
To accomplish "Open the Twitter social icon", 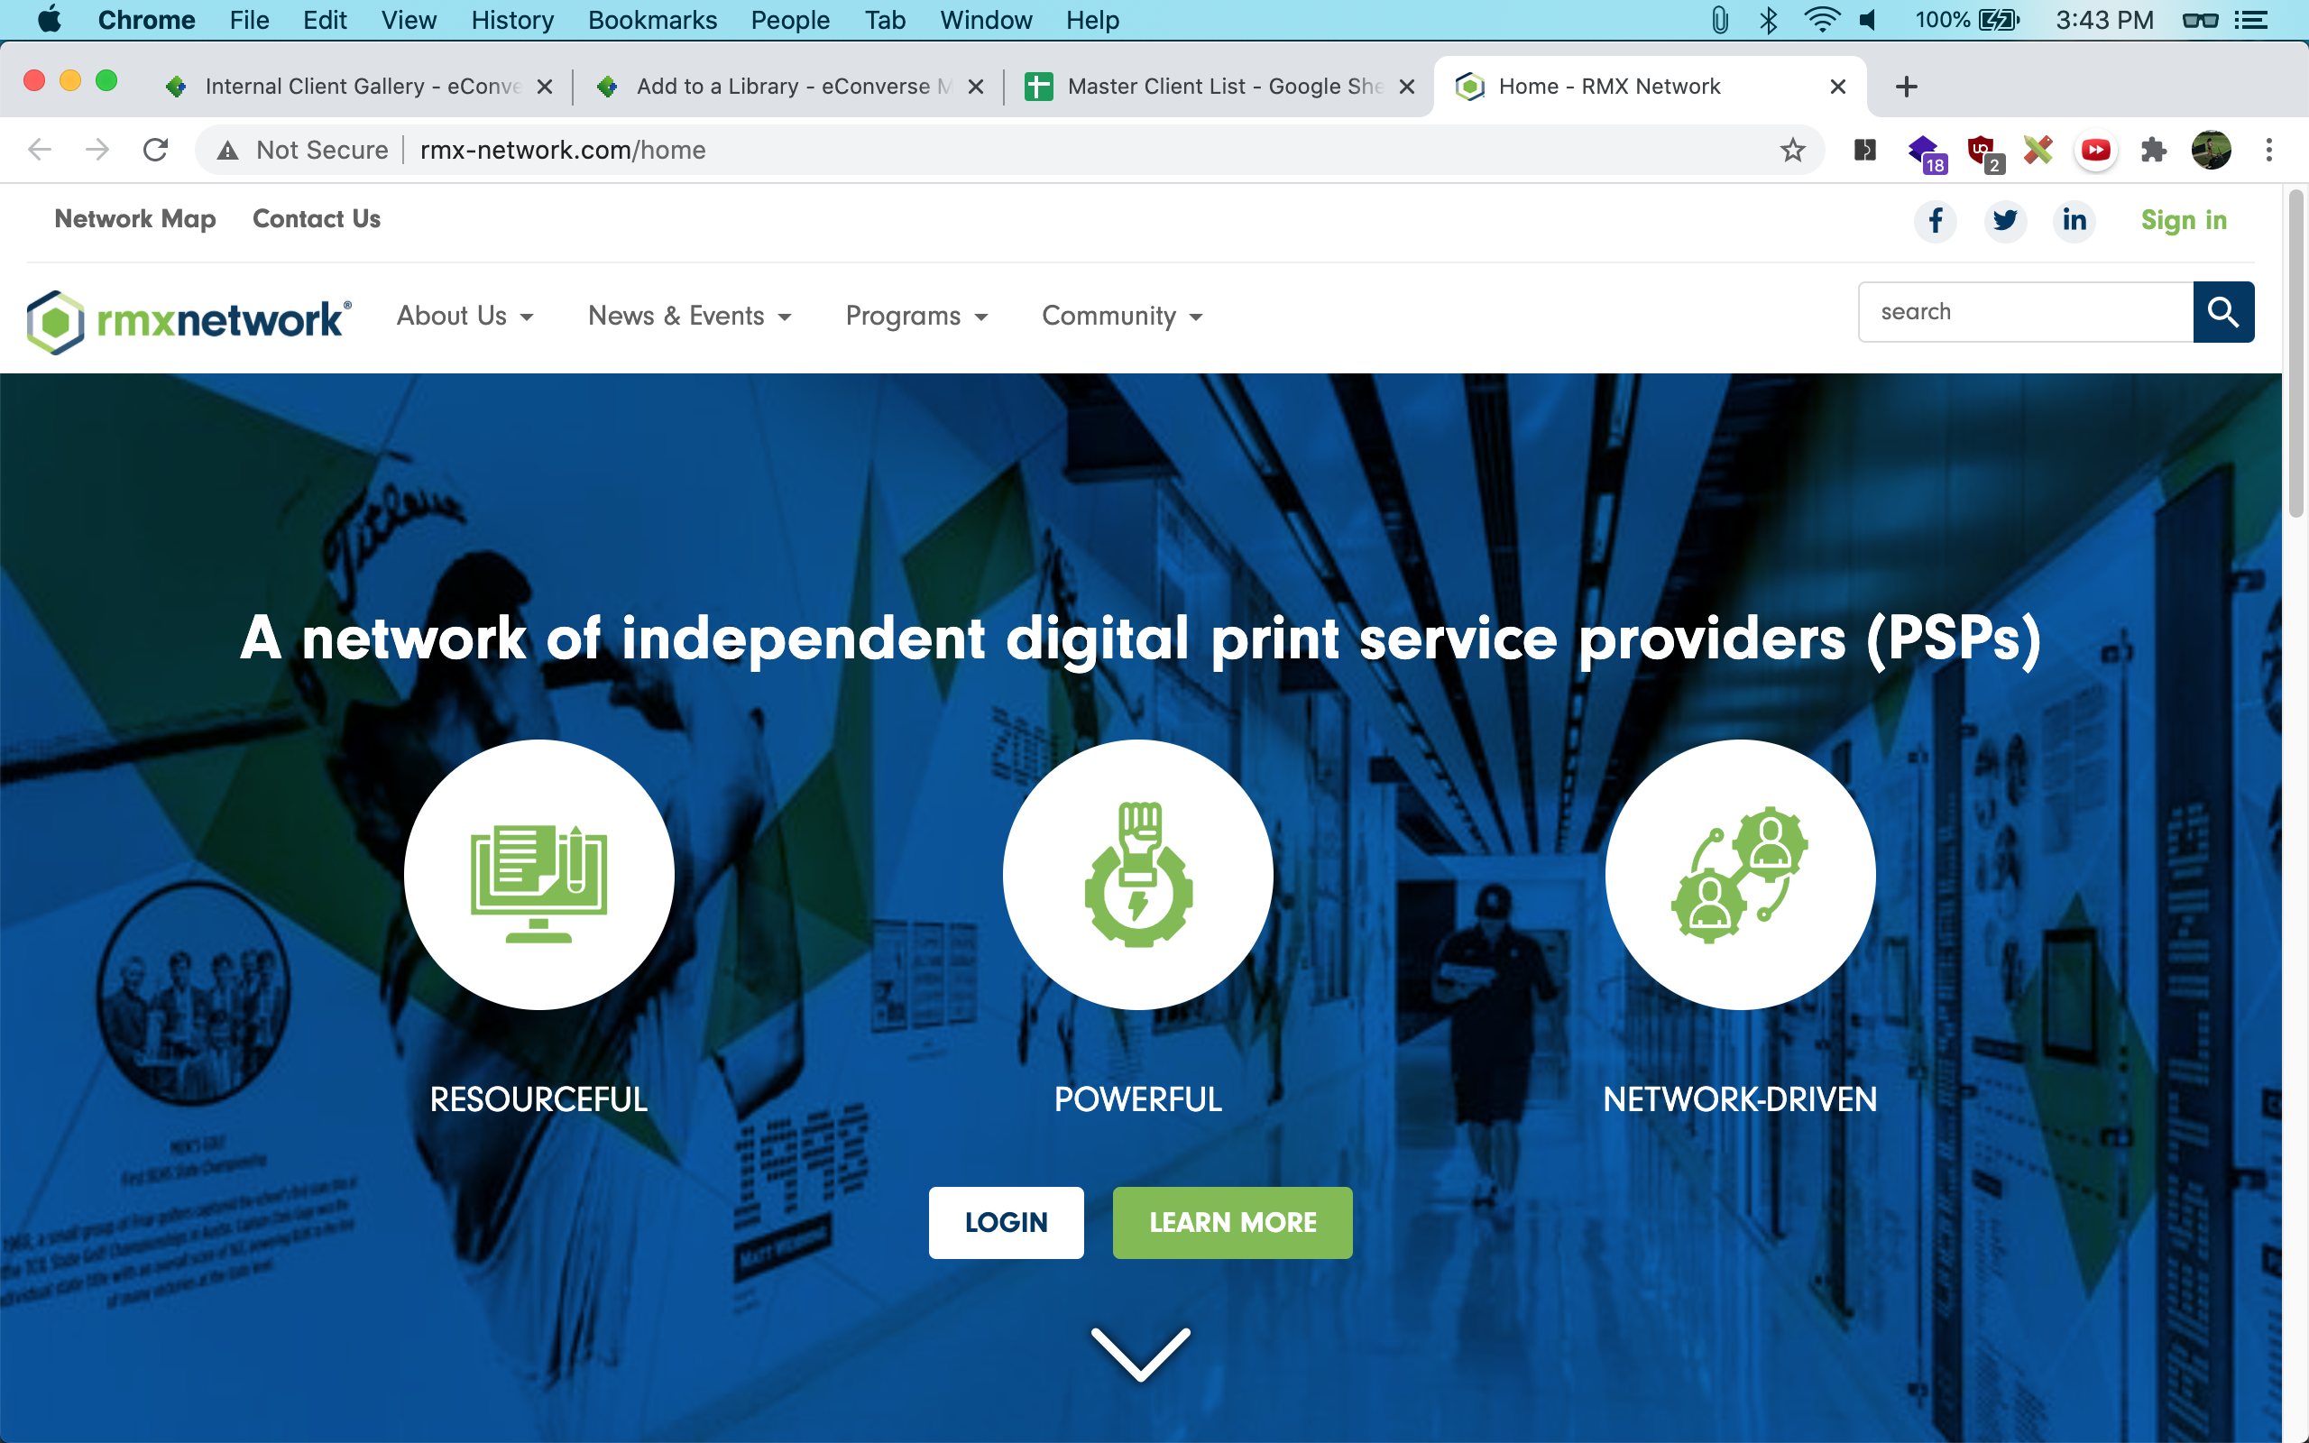I will (x=2005, y=220).
